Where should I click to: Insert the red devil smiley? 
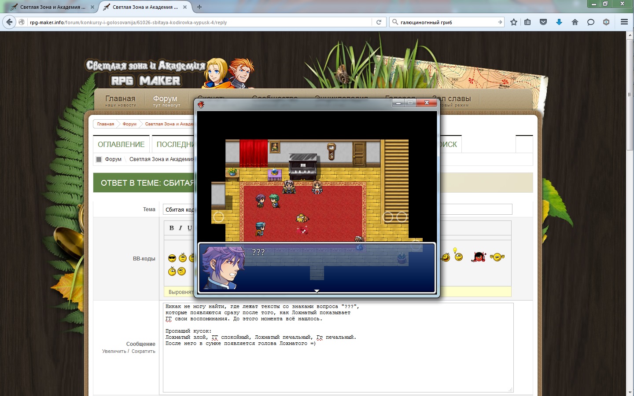pyautogui.click(x=479, y=257)
